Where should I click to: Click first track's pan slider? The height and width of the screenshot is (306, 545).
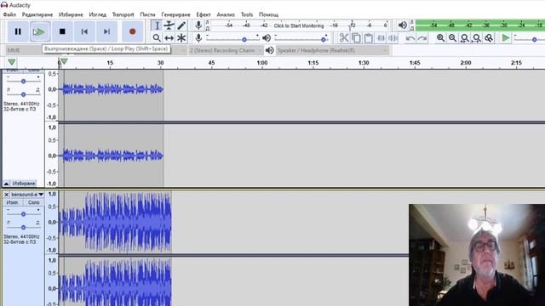coord(23,94)
